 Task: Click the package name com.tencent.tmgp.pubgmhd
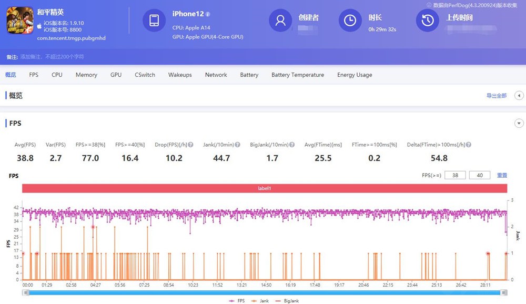tap(71, 38)
